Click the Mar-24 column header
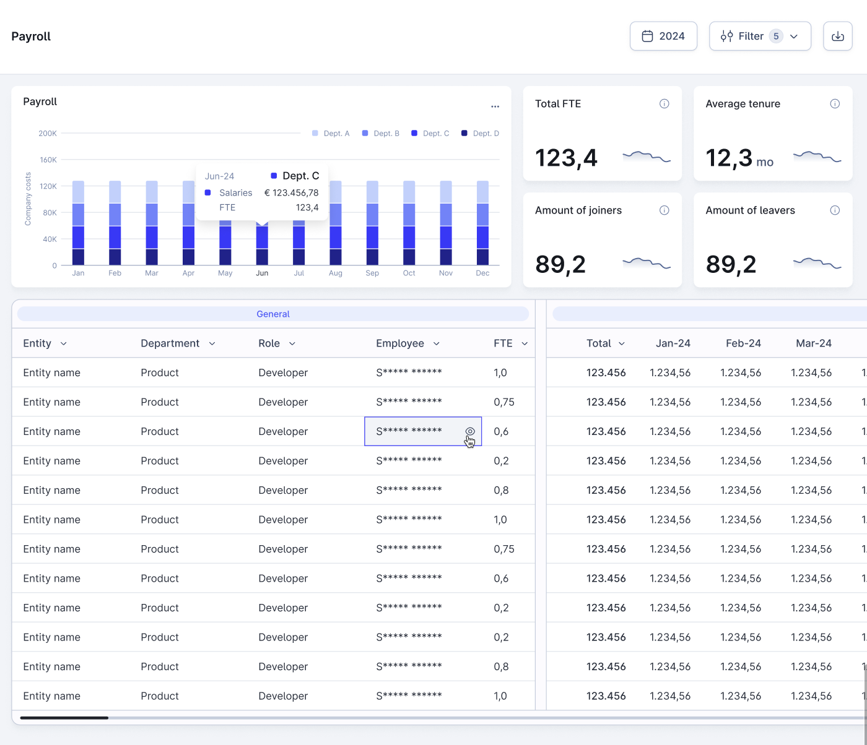The height and width of the screenshot is (745, 867). [x=814, y=343]
